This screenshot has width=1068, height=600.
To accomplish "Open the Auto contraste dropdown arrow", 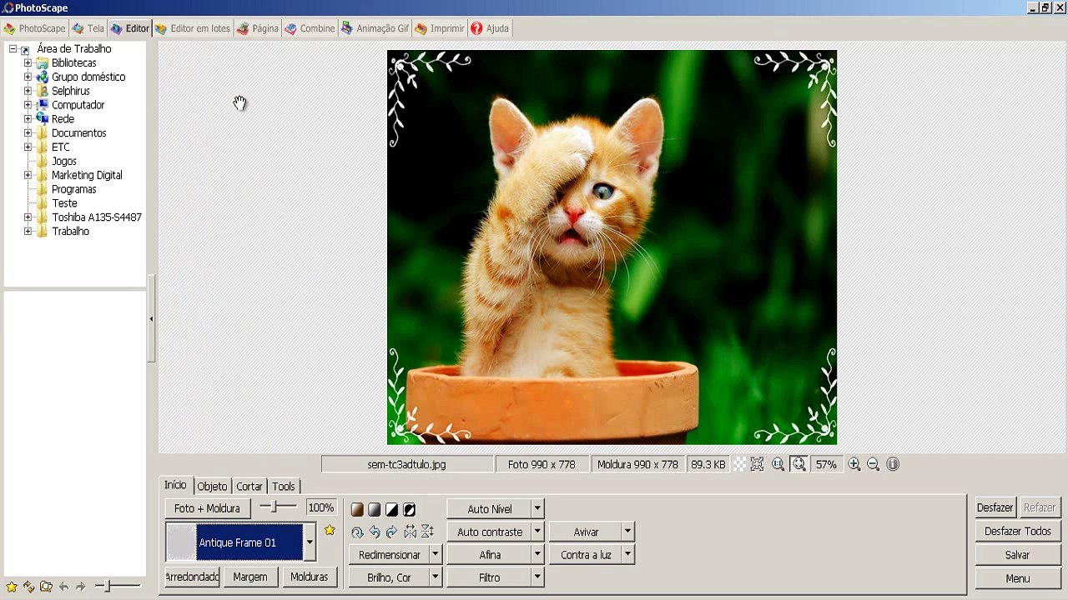I will coord(537,532).
